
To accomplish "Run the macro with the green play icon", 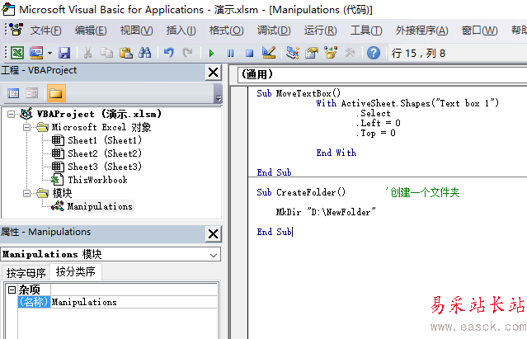I will (211, 53).
